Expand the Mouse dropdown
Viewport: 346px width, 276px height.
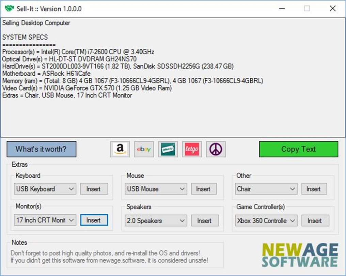coord(156,189)
